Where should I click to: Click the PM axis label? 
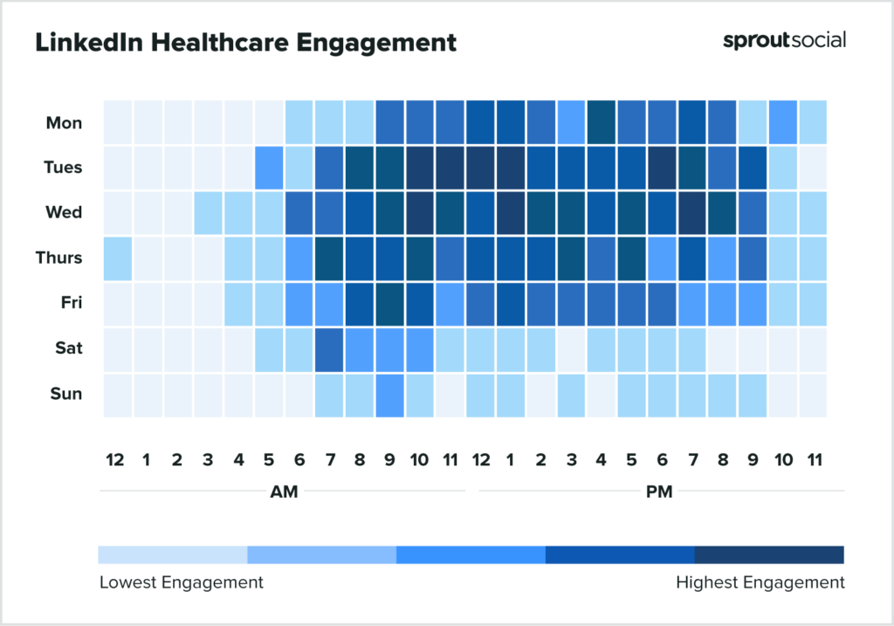point(659,492)
